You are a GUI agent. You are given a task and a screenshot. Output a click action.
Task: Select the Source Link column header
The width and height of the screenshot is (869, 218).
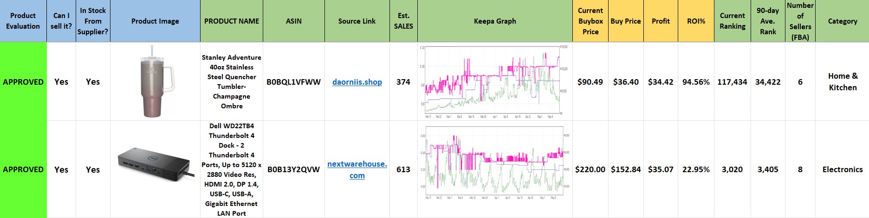tap(357, 21)
